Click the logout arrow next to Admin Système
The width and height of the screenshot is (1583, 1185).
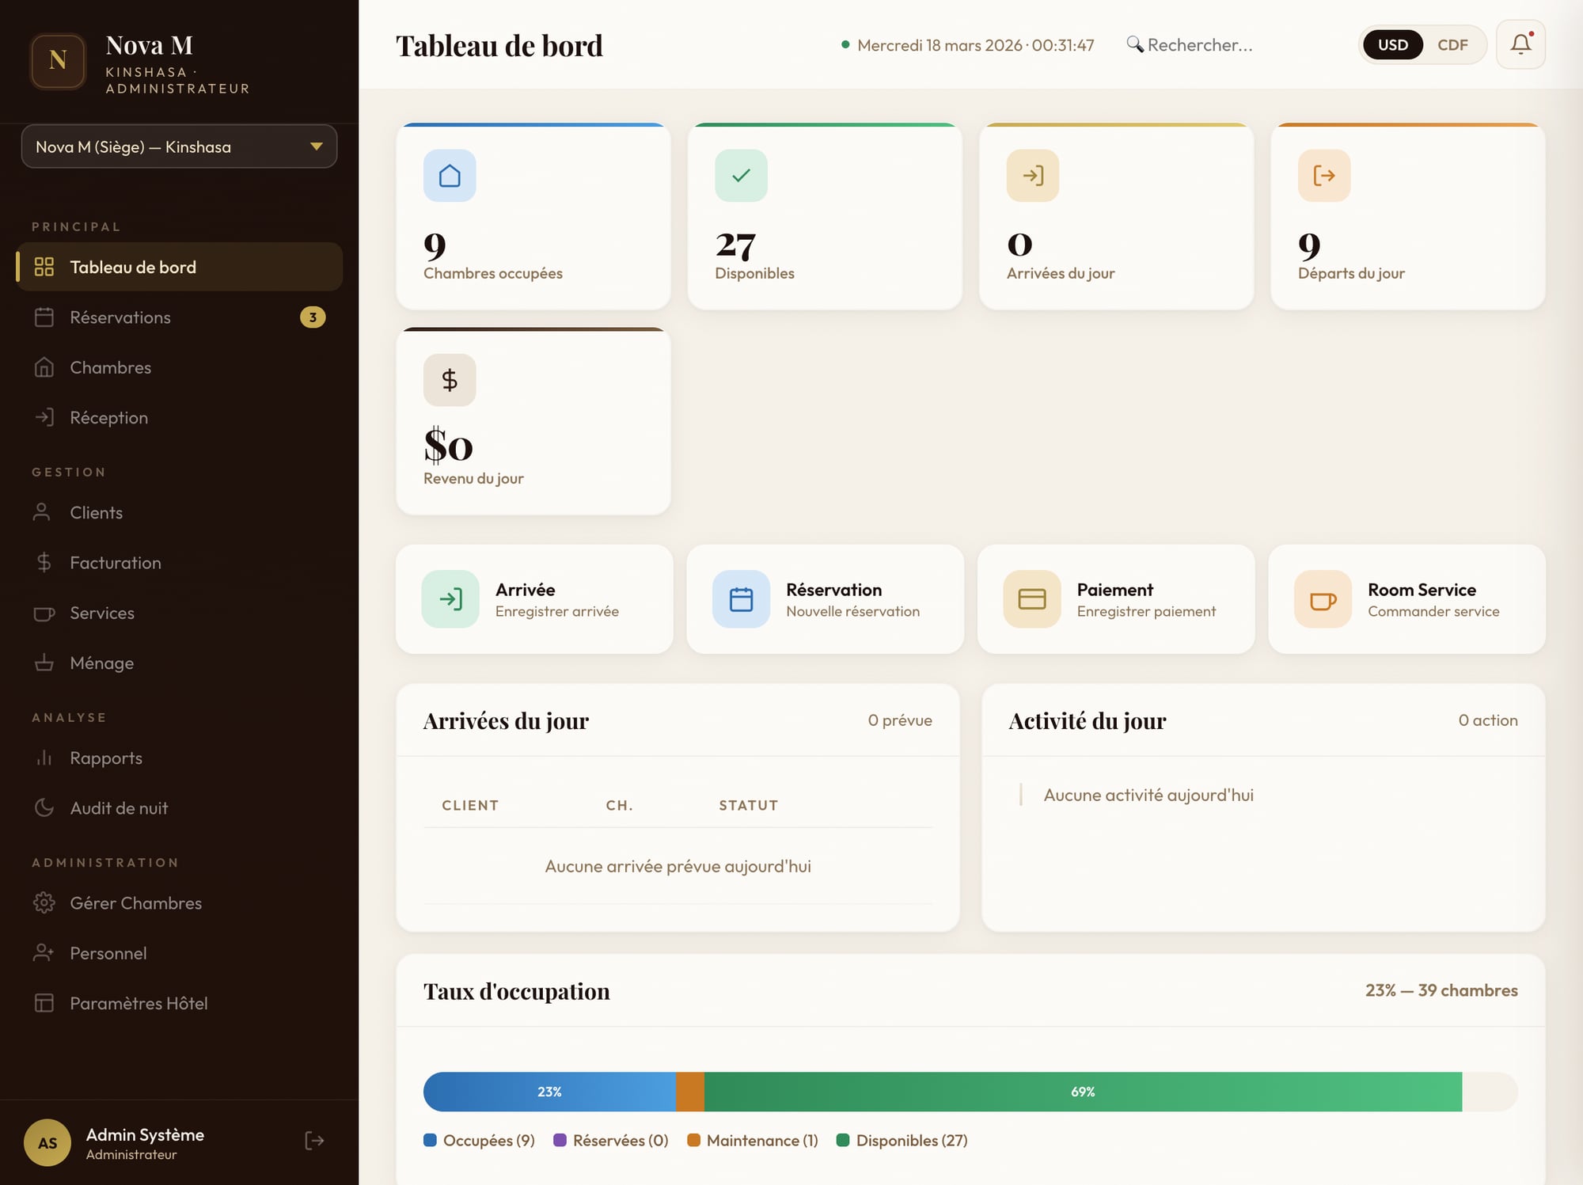[x=313, y=1141]
